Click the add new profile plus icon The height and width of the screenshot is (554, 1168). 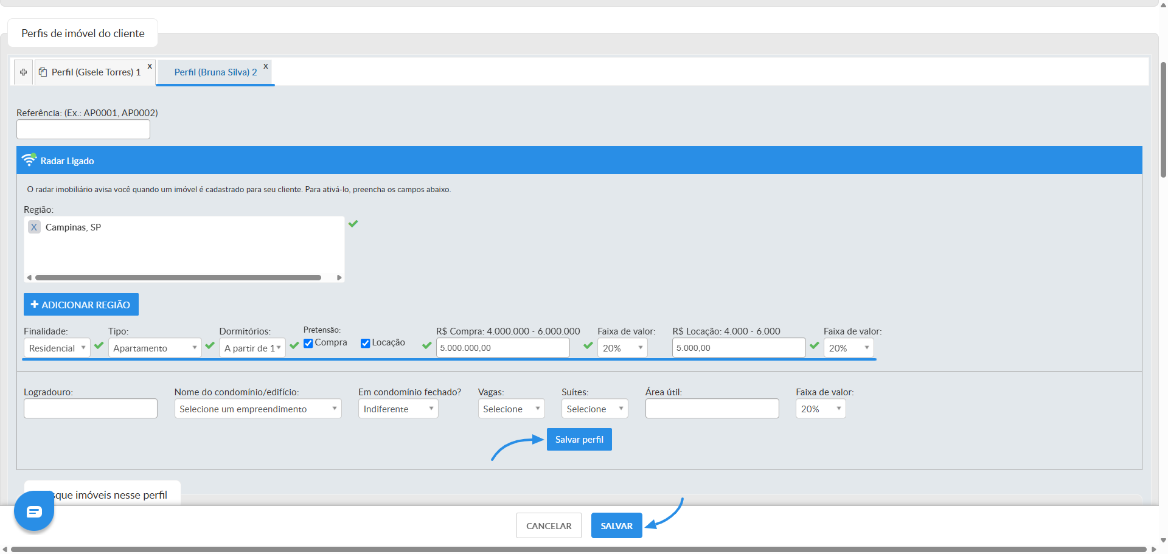23,72
